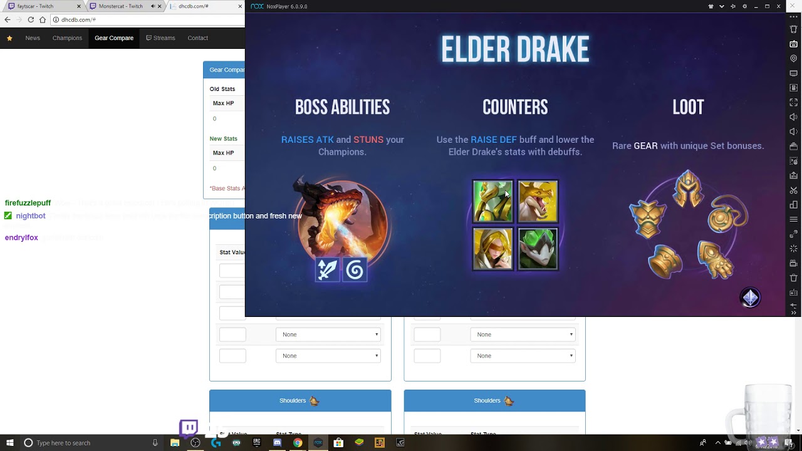Click the golden bracer loot icon
The height and width of the screenshot is (451, 802).
click(664, 261)
